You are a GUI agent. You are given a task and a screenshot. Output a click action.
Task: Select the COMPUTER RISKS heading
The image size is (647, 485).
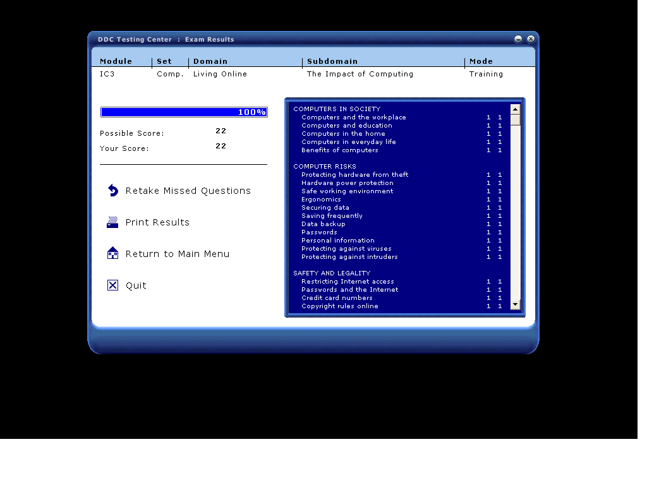tap(325, 166)
